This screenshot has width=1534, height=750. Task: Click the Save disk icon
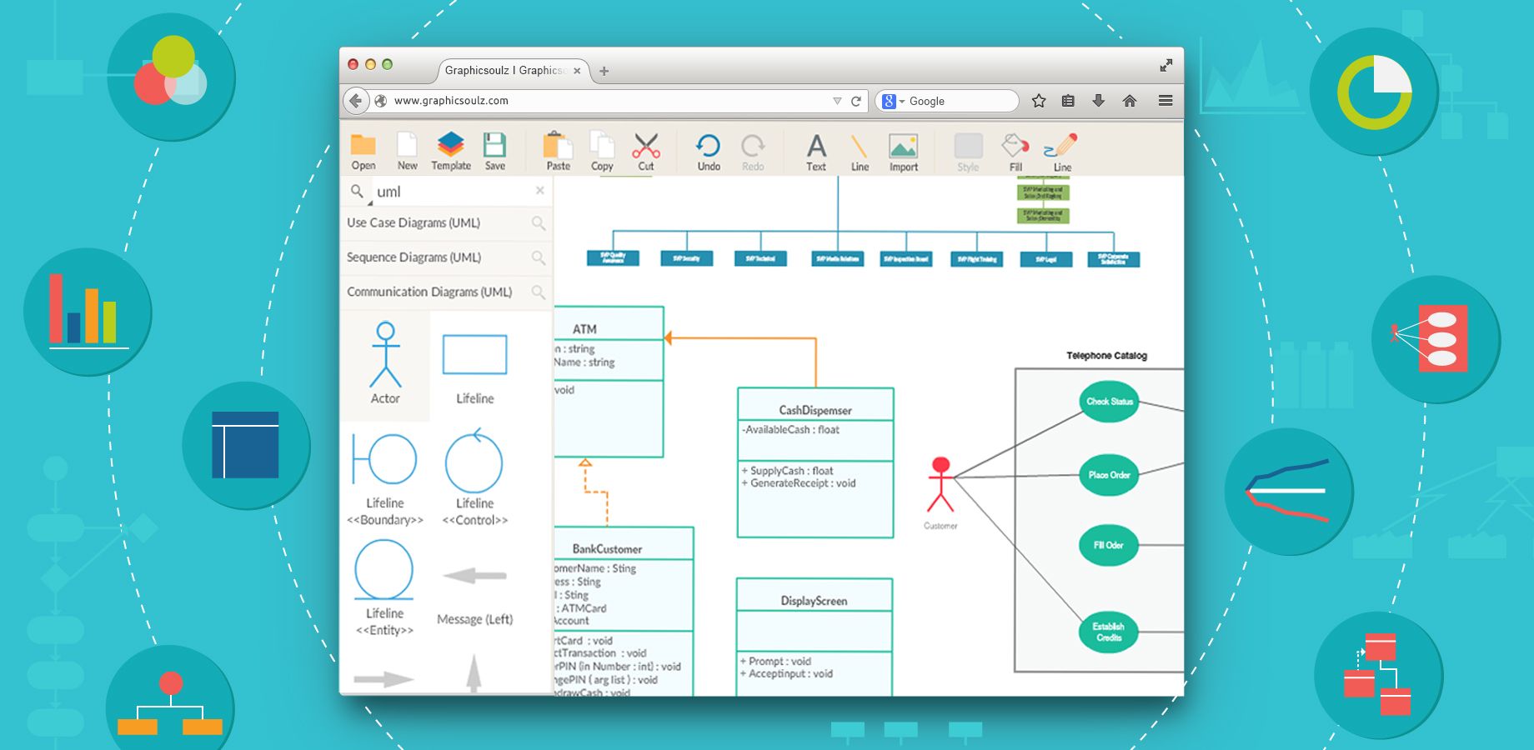tap(495, 145)
